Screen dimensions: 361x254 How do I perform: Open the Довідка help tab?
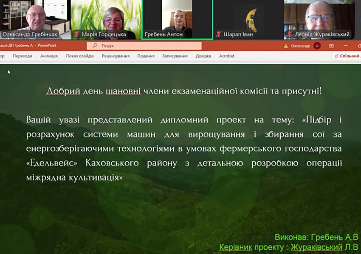[x=203, y=56]
